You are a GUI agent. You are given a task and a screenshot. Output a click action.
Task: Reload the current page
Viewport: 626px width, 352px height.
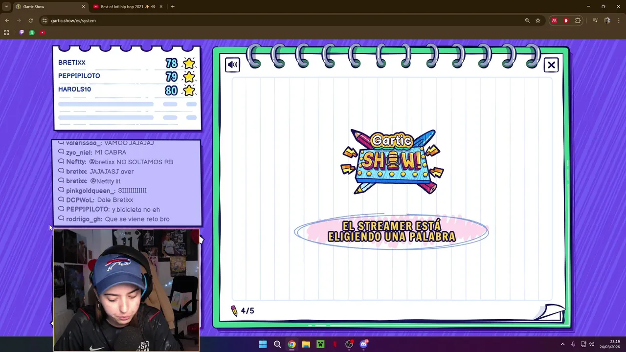pyautogui.click(x=30, y=21)
